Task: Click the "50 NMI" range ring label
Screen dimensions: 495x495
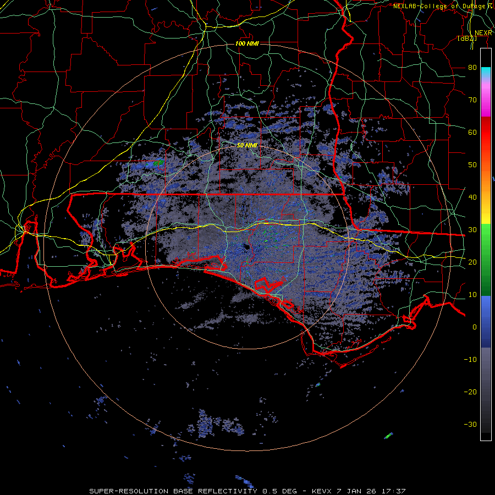Action: [247, 145]
